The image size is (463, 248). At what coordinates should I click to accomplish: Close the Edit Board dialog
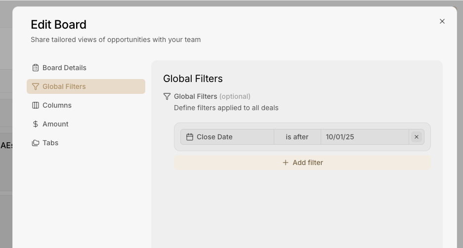point(442,21)
